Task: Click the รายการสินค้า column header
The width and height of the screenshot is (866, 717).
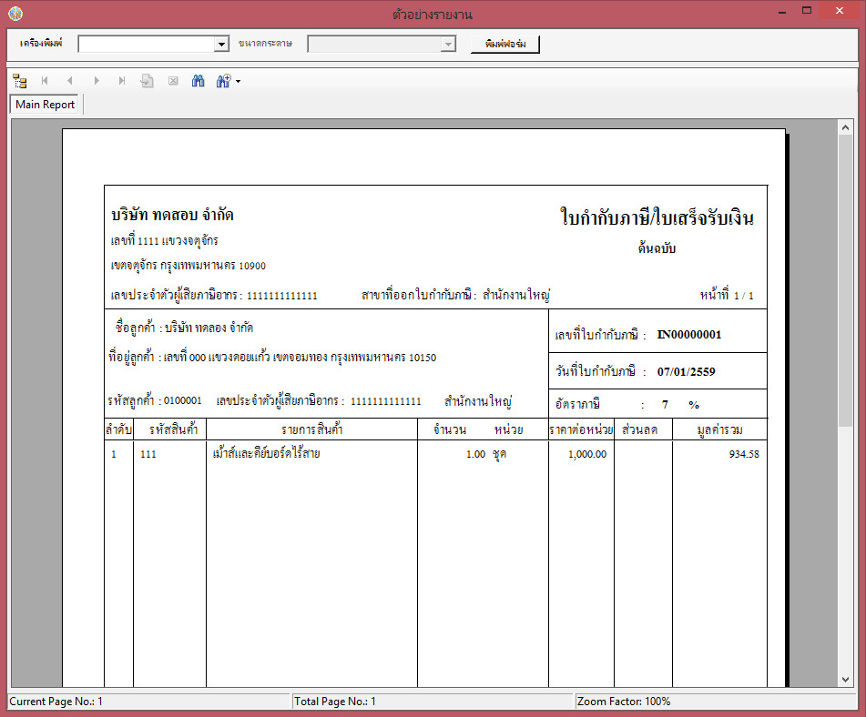Action: 312,429
